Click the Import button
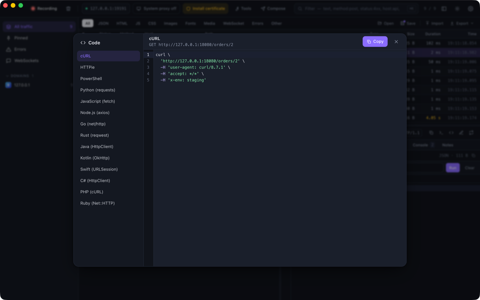The height and width of the screenshot is (300, 480). point(435,23)
